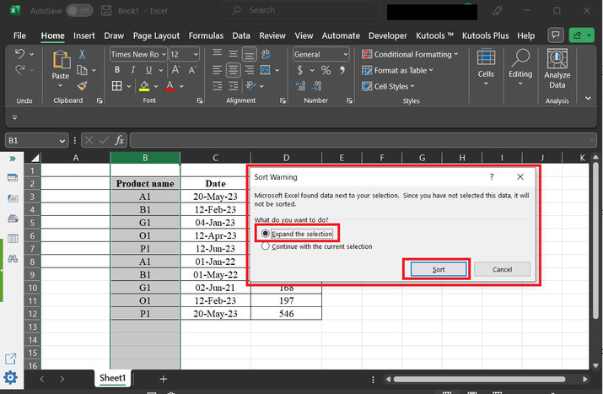This screenshot has height=394, width=603.
Task: Toggle bold formatting in Font group
Action: click(116, 70)
